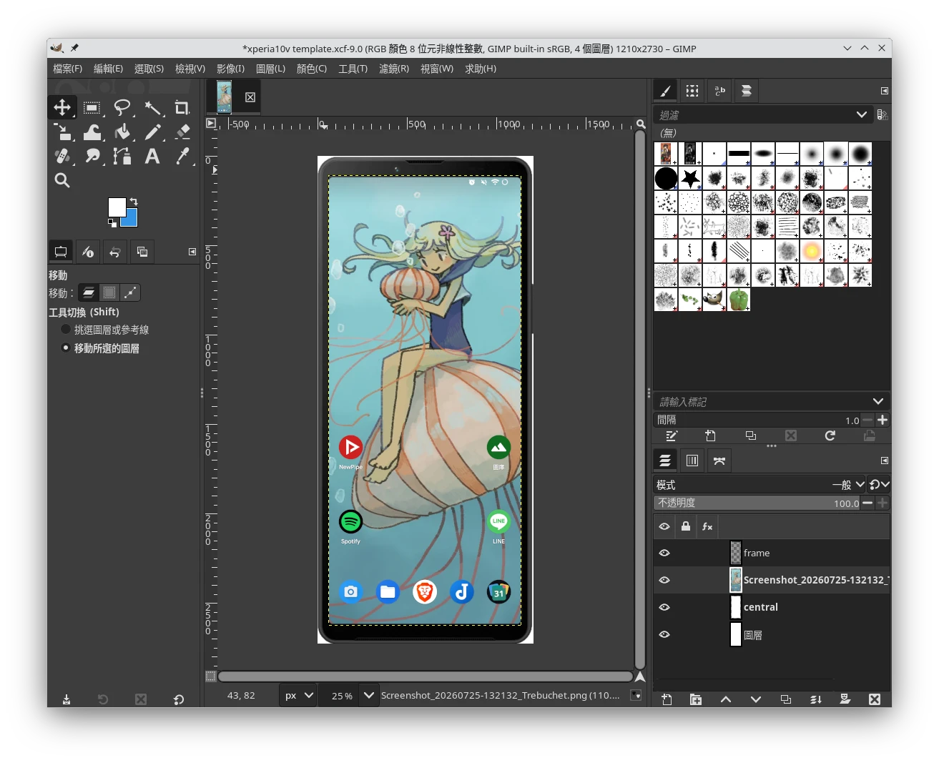Select the green pepper brush thumbnail

739,300
